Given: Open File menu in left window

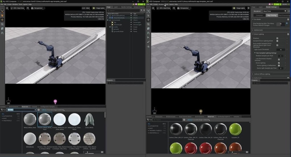Looking at the screenshot, I should [2, 4].
